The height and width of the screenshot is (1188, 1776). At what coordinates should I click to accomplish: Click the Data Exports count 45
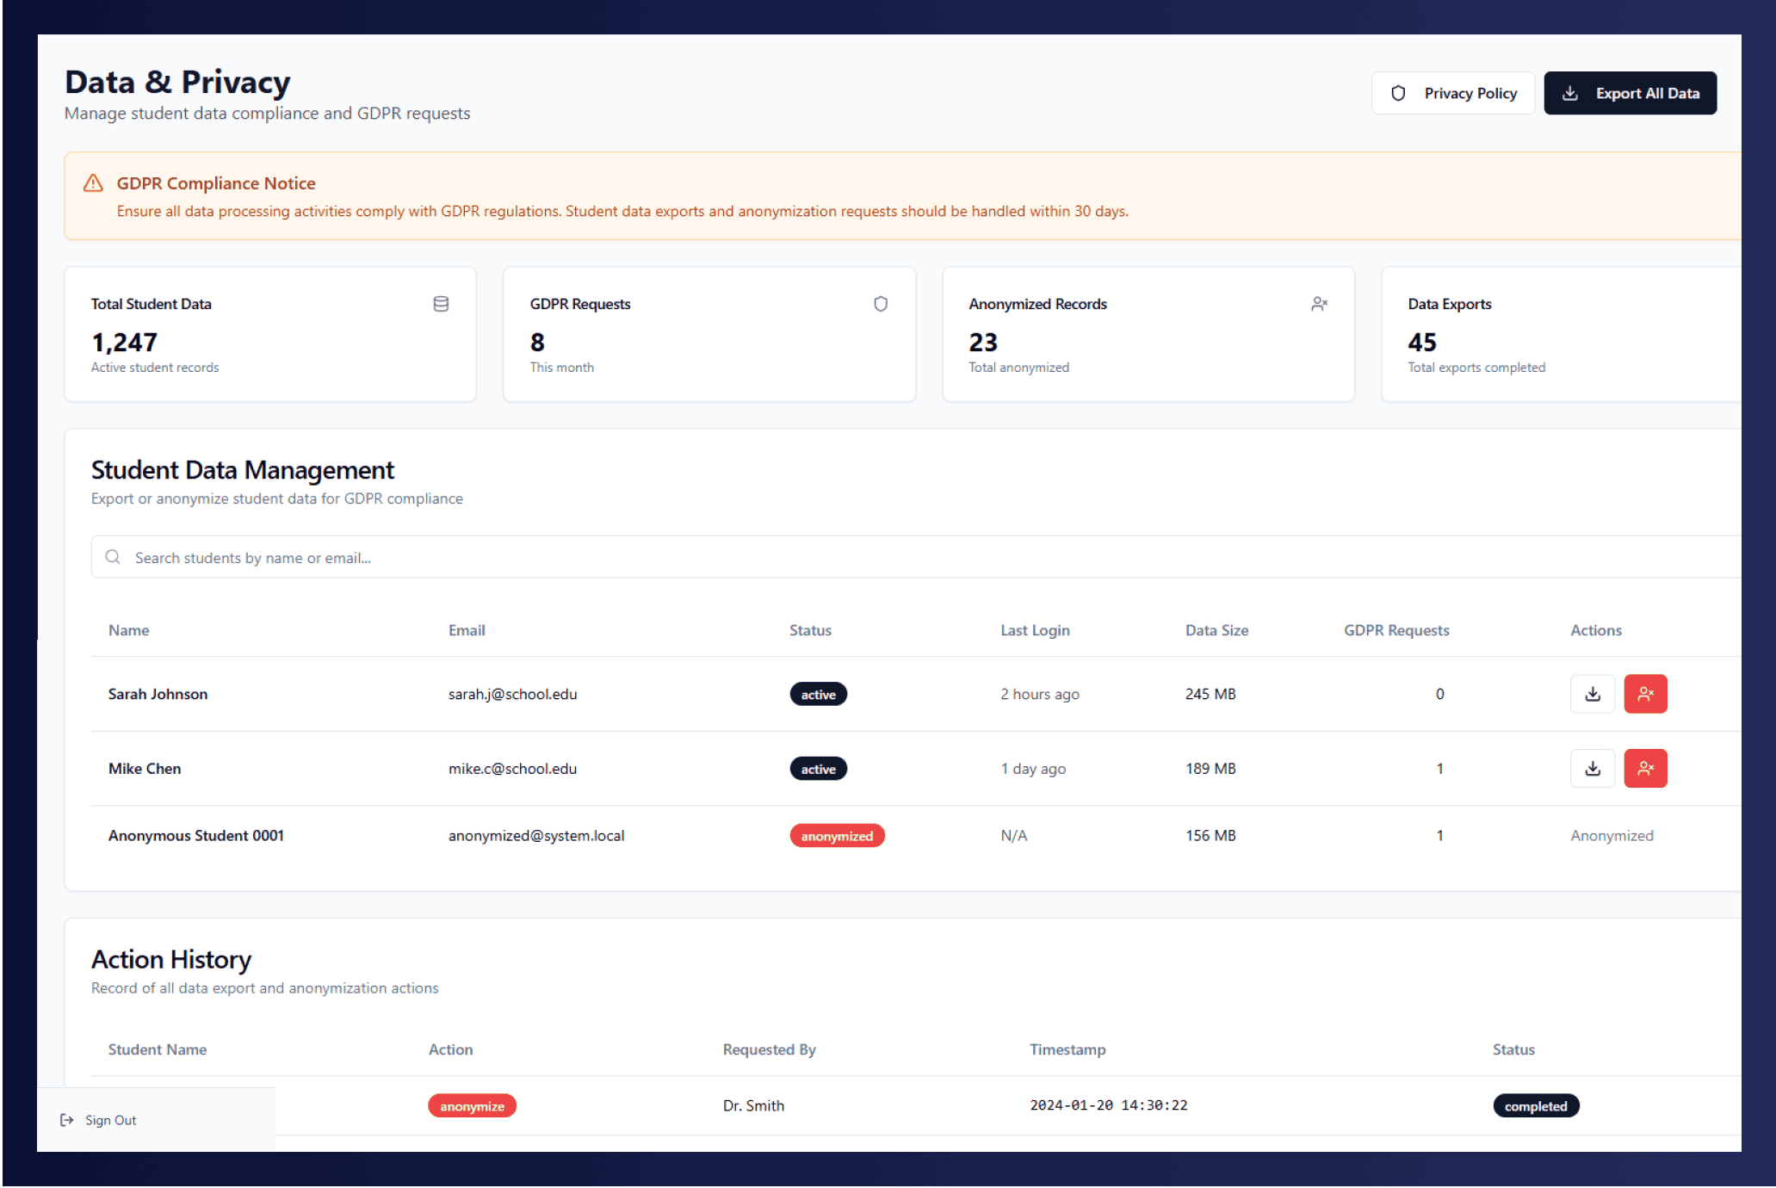tap(1422, 343)
